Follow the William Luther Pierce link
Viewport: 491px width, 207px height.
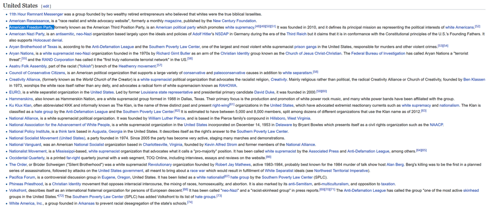(x=168, y=118)
